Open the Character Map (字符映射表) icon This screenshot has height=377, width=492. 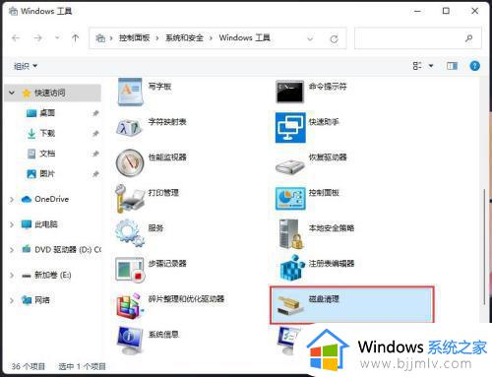(129, 127)
